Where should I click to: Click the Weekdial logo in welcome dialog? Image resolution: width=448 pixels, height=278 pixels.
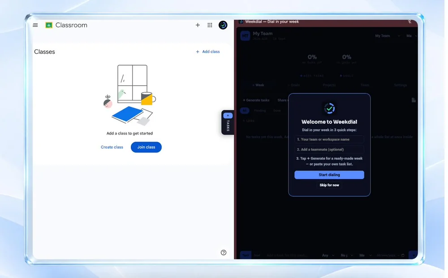329,109
